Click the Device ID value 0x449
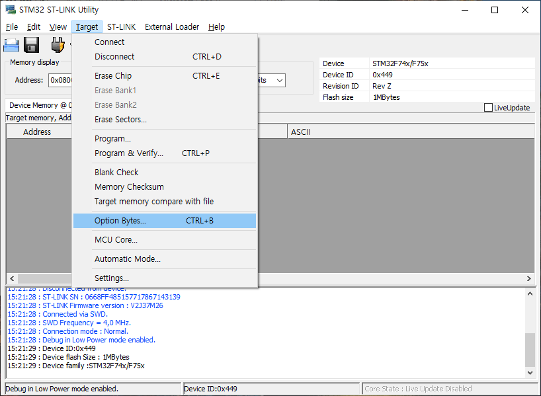541x396 pixels. 382,75
